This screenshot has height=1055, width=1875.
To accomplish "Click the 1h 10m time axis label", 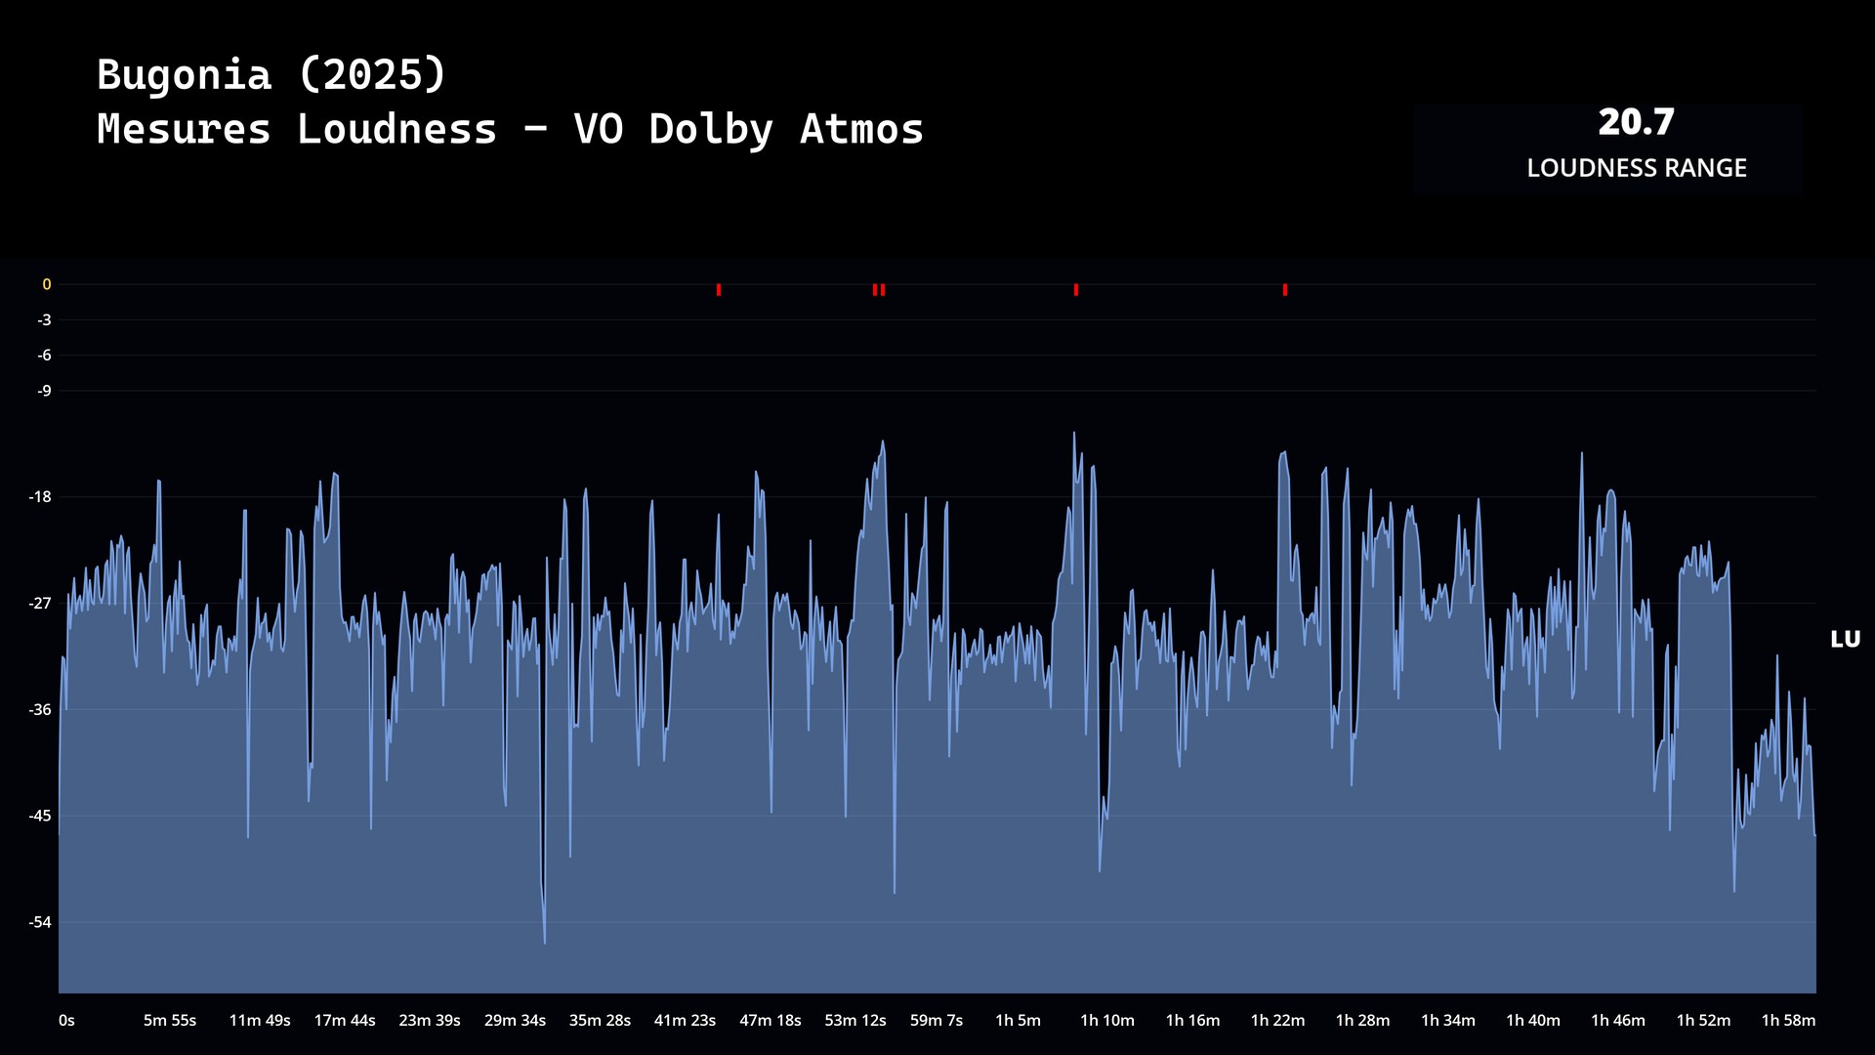I will [x=1107, y=1021].
